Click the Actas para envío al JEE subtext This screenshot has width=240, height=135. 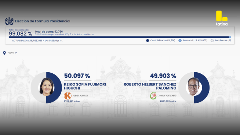click(64, 34)
